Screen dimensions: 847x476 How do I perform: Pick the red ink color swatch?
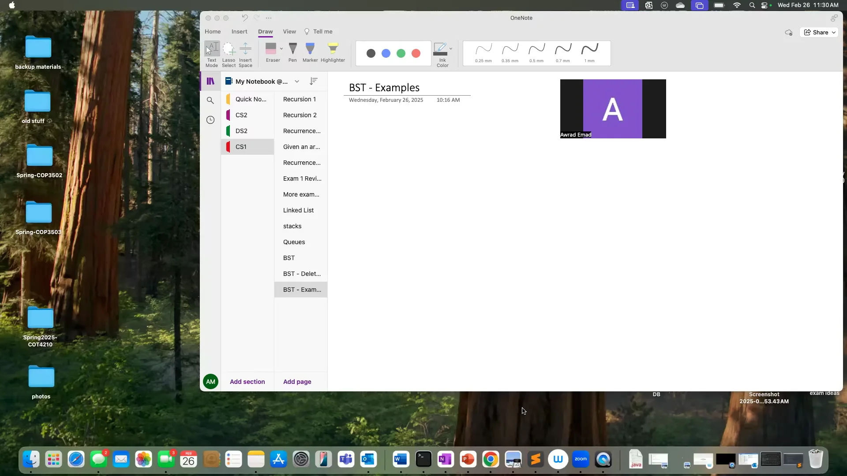coord(416,53)
